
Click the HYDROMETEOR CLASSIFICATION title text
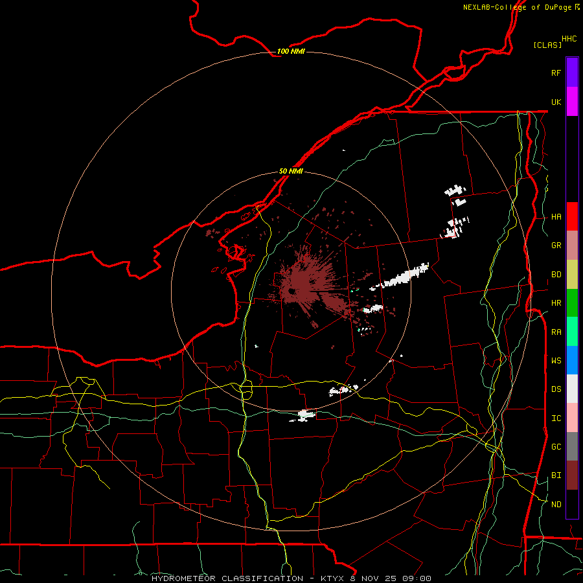[x=227, y=578]
